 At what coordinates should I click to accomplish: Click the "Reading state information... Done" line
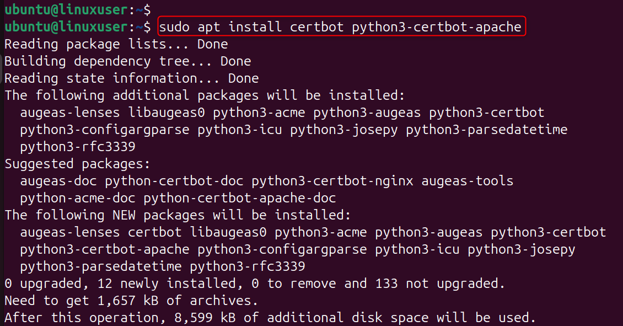tap(131, 78)
